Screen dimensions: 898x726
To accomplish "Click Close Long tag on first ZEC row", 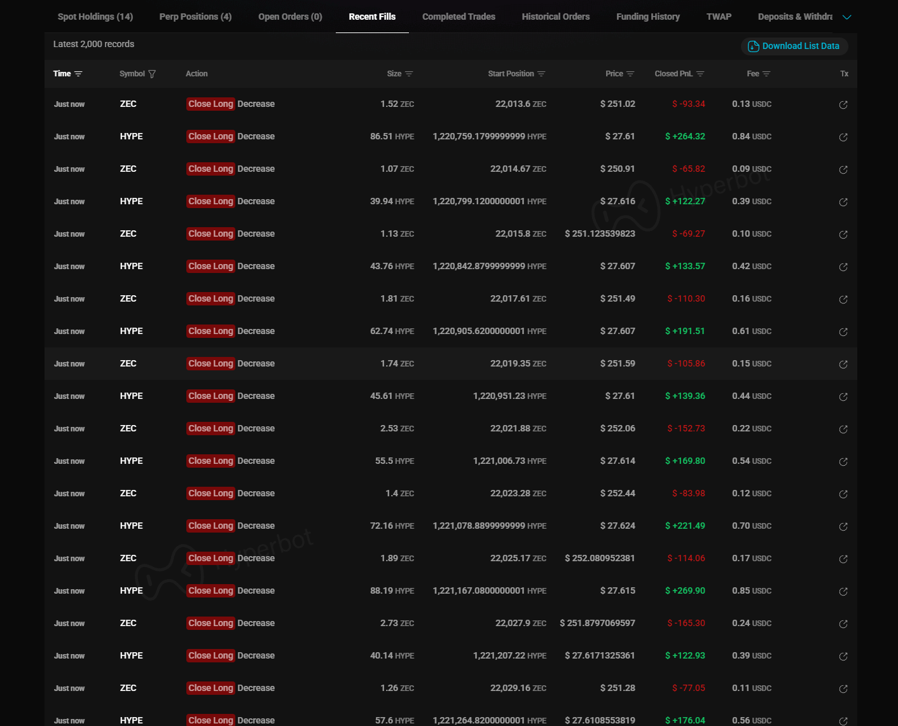I will point(211,104).
